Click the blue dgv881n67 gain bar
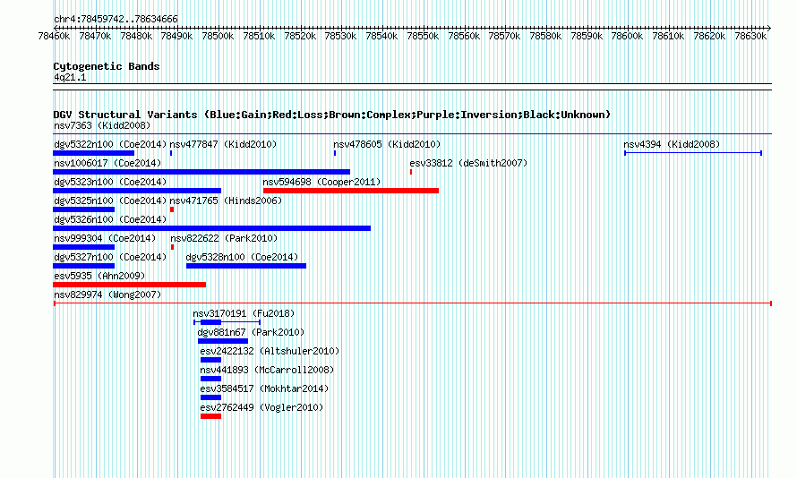 point(223,341)
